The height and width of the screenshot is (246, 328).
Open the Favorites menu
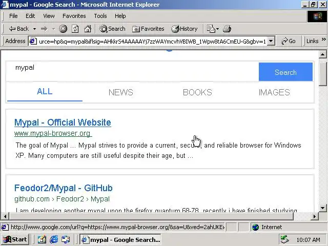click(x=74, y=16)
